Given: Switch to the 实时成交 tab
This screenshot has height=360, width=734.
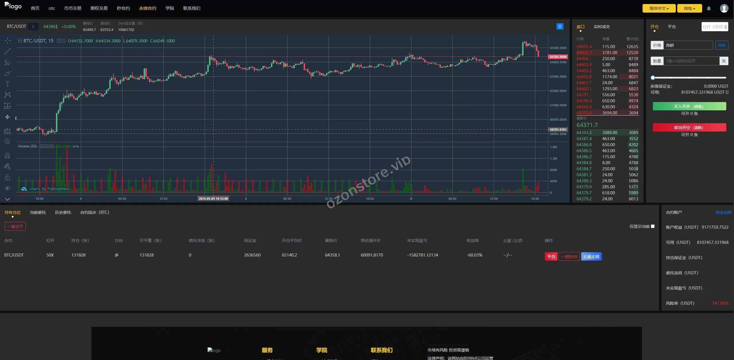Looking at the screenshot, I should pos(602,27).
